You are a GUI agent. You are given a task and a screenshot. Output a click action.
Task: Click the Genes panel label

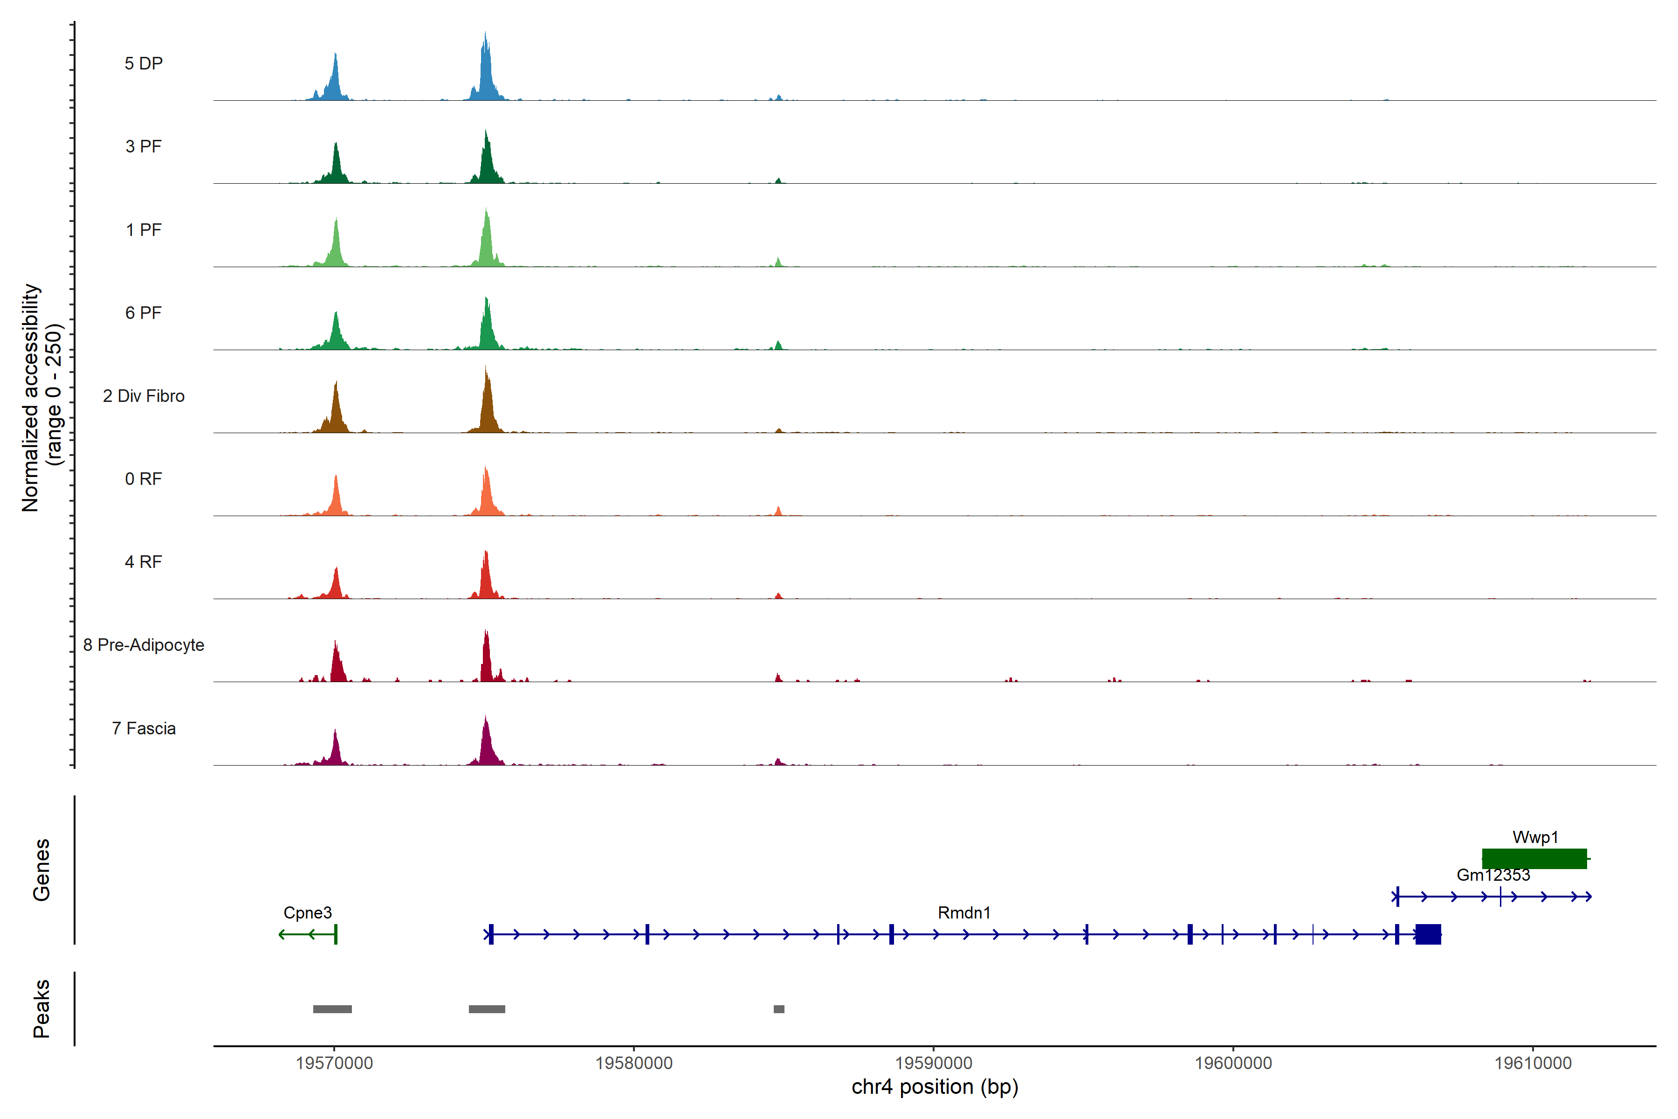pyautogui.click(x=41, y=870)
